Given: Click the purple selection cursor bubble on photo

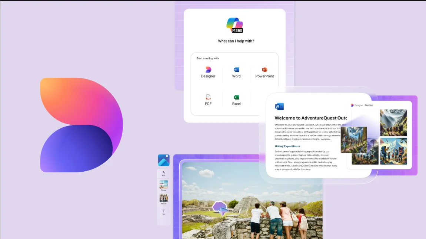Looking at the screenshot, I should 220,208.
